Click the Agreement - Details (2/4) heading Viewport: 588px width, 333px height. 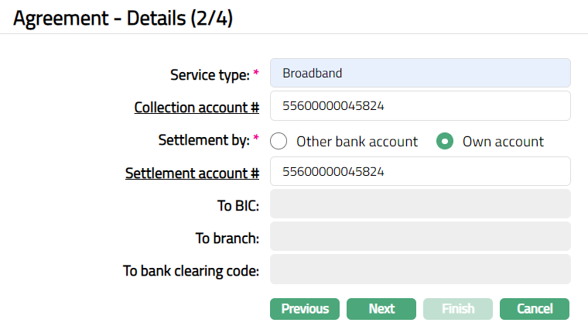click(123, 19)
